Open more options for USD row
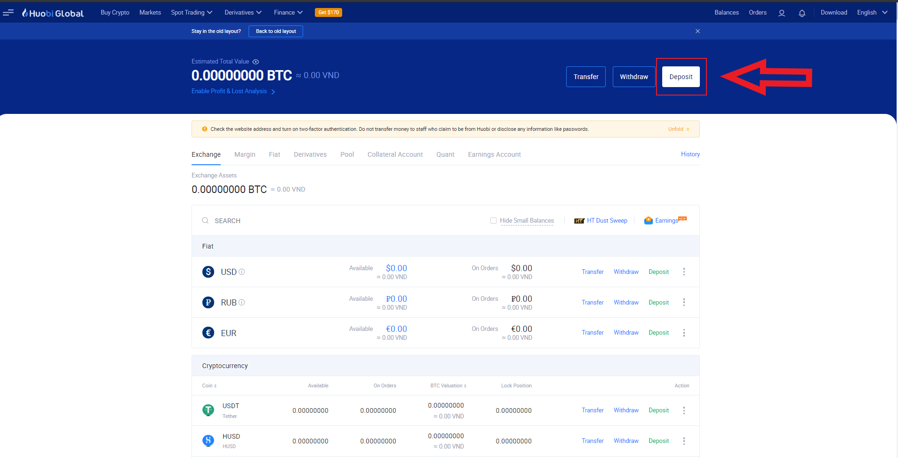The height and width of the screenshot is (458, 898). pos(684,272)
